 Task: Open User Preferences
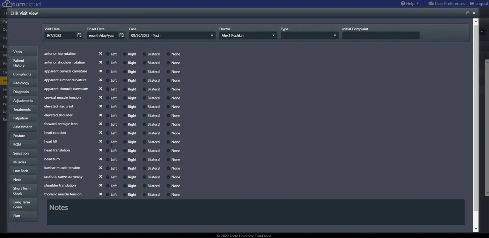447,3
